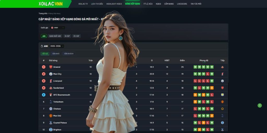Switch to the Sân Nhà filter
The width and height of the screenshot is (267, 133).
tap(56, 54)
